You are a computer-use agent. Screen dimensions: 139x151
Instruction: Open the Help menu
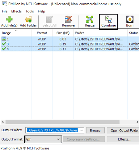41,11
